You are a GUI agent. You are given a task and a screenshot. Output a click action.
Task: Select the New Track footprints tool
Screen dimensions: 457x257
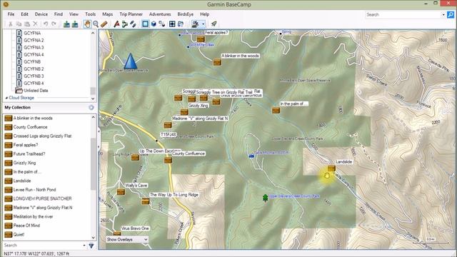[x=134, y=24]
